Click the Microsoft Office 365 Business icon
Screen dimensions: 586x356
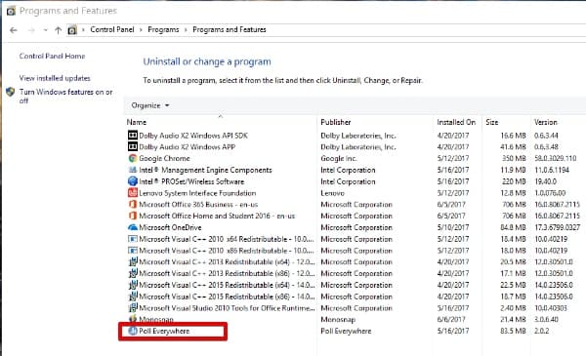133,205
